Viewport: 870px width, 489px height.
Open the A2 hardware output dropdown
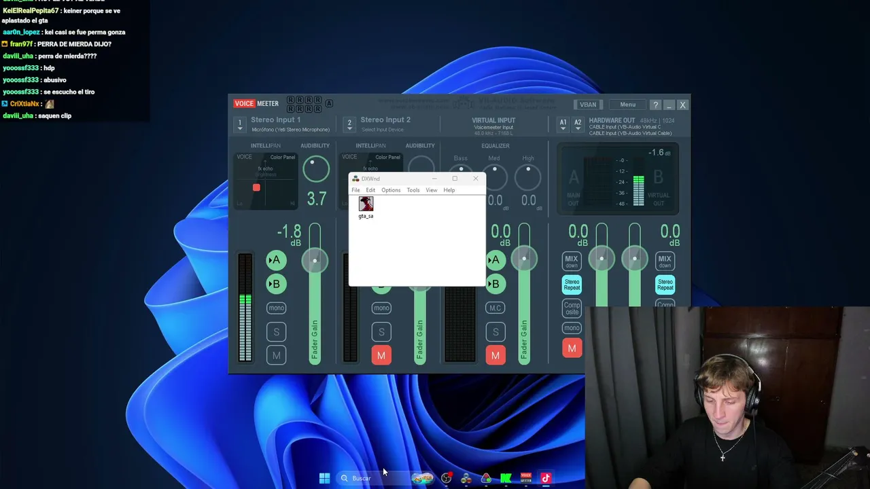tap(578, 124)
